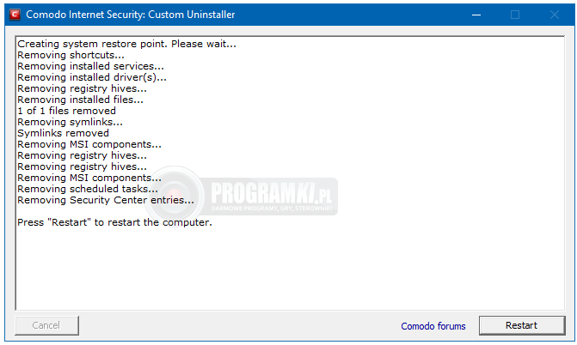Select the '1 of 1 files removed' line
This screenshot has width=577, height=345.
[x=66, y=111]
